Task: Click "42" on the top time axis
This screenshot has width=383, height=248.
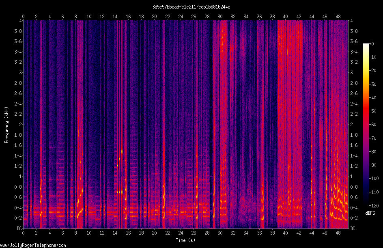Action: pos(299,17)
